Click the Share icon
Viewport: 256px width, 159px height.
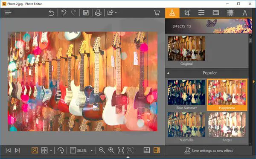[x=111, y=12]
